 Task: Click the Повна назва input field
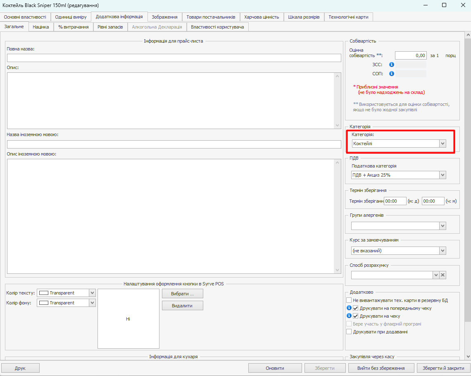[x=174, y=58]
